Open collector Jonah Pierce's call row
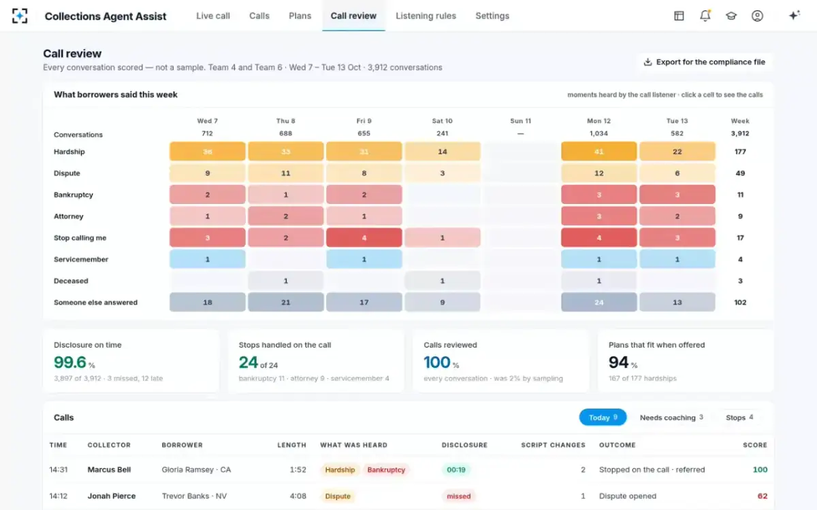The image size is (817, 510). coord(408,496)
